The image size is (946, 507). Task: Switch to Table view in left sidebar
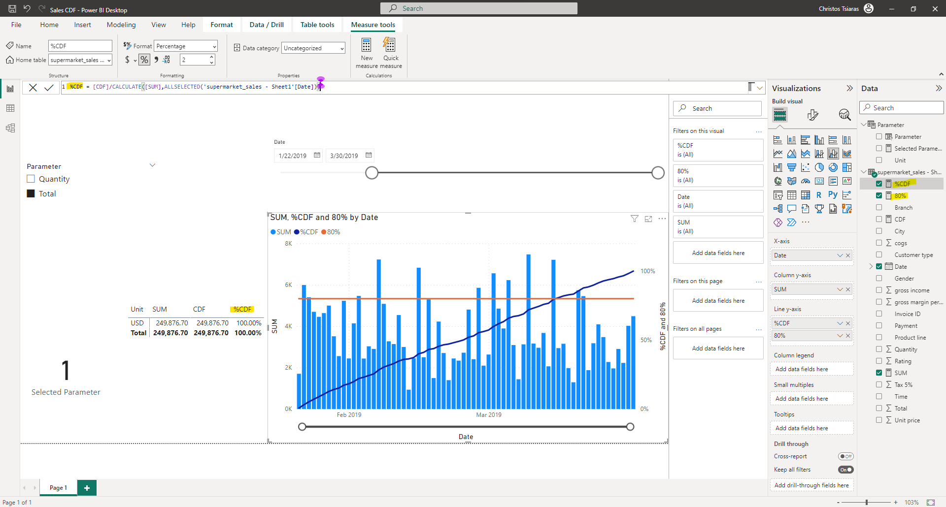point(10,108)
